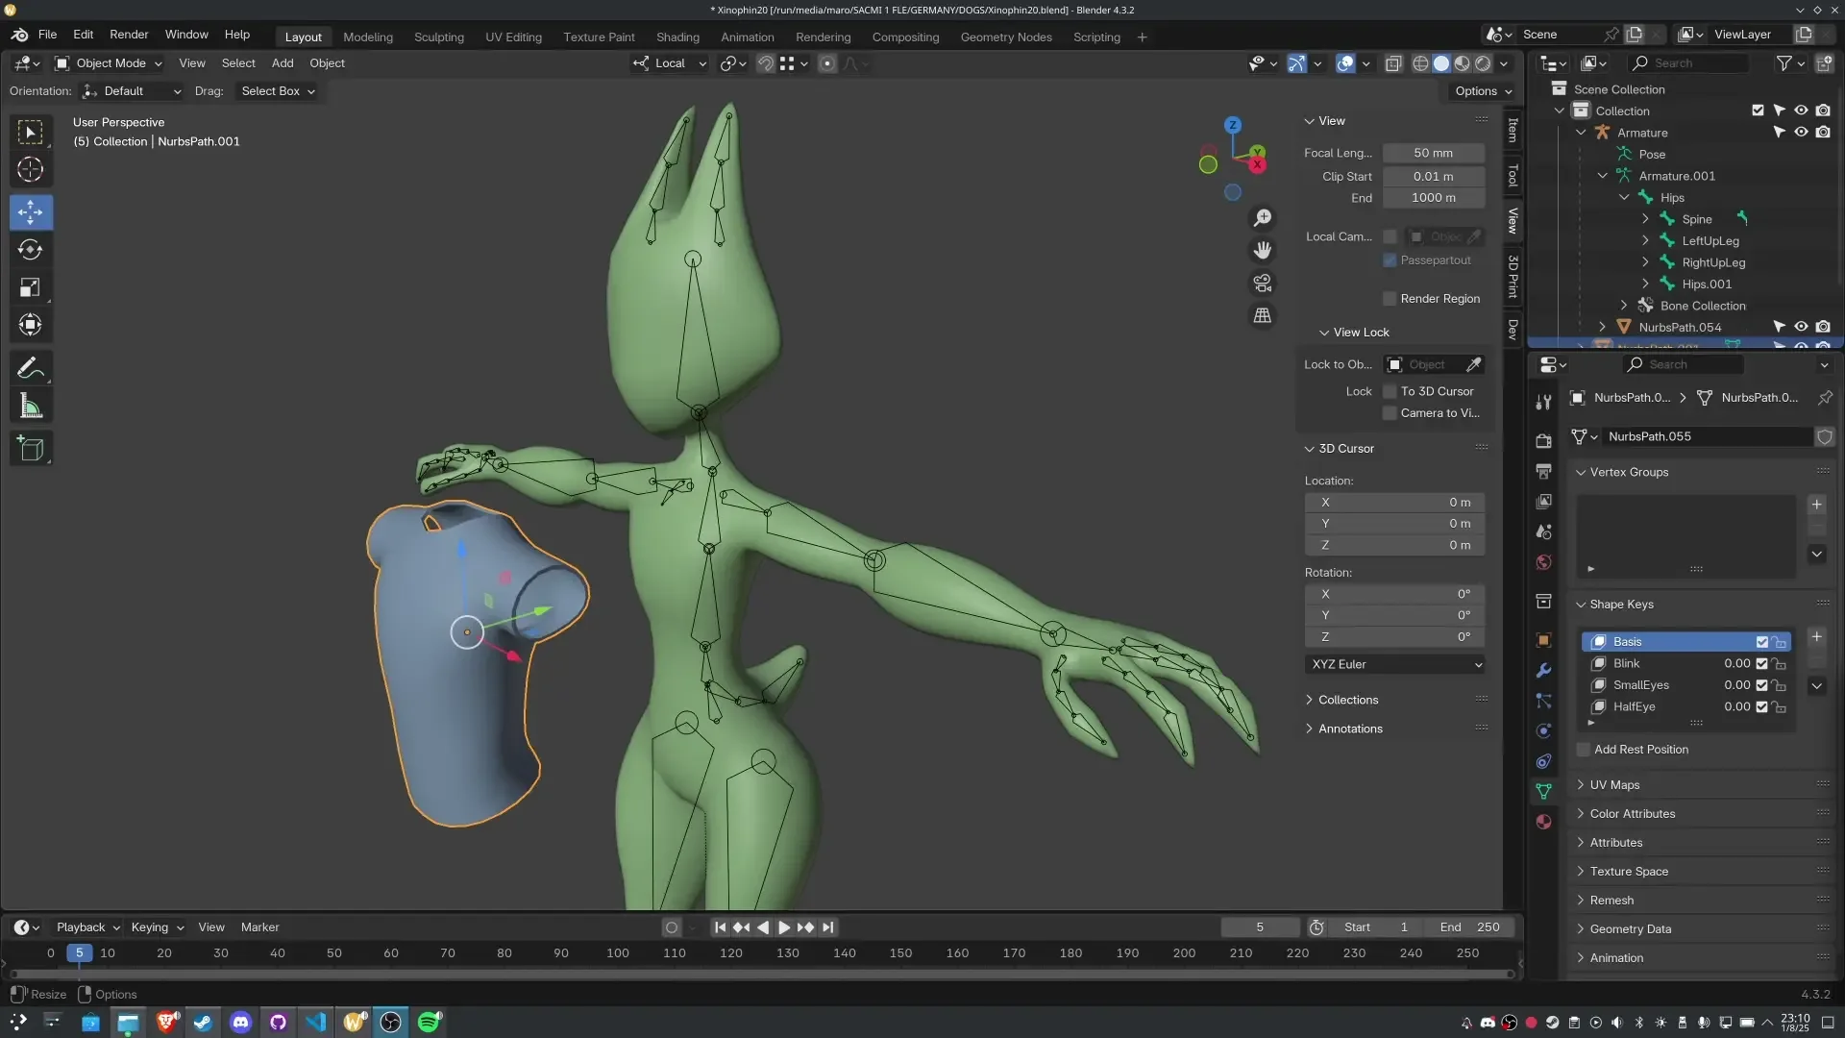
Task: Open the Modifier Properties tab
Action: tap(1543, 669)
